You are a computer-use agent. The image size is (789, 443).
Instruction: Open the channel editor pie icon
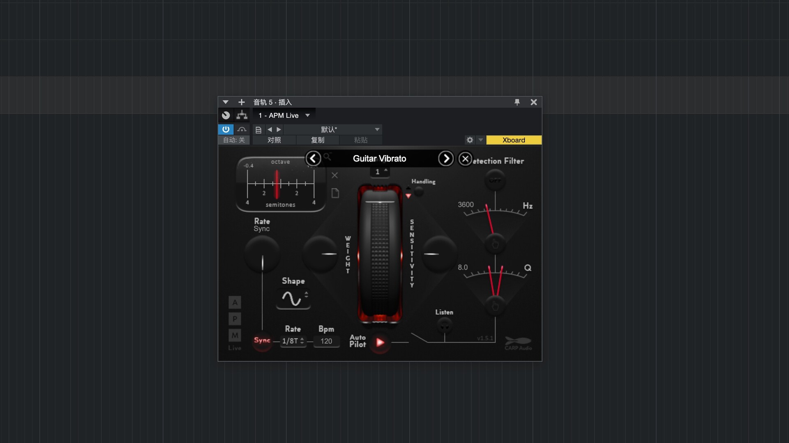click(x=226, y=115)
